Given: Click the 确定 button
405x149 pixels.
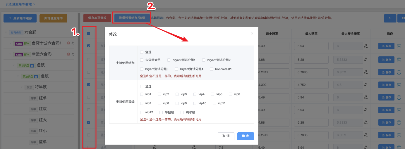Looking at the screenshot, I should [245, 136].
